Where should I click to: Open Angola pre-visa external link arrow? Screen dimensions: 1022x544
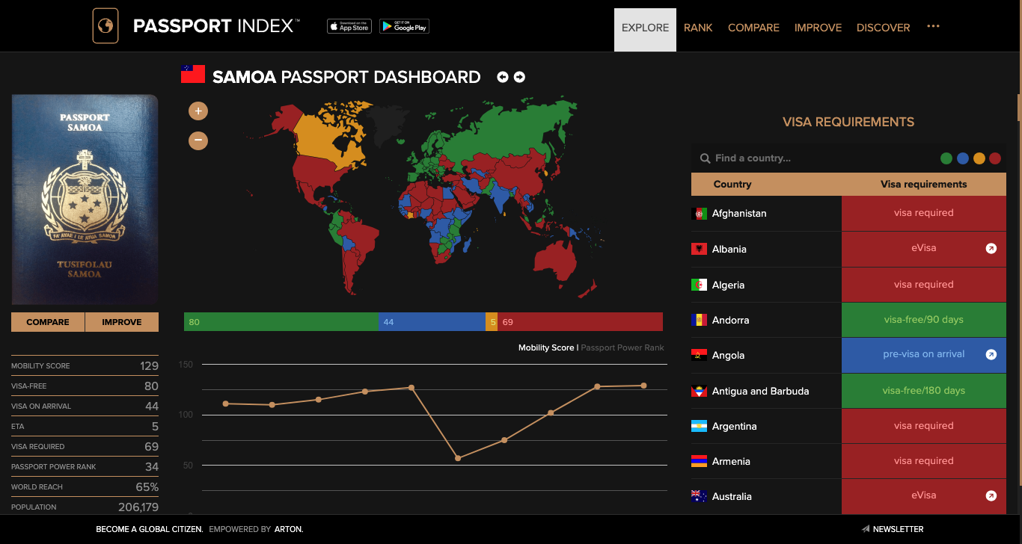(991, 355)
